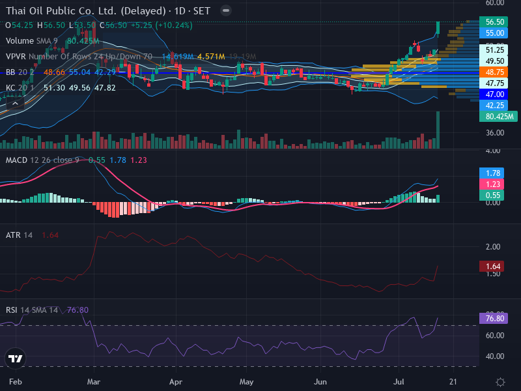Click the 56.50 last price label
This screenshot has width=521, height=391.
494,22
